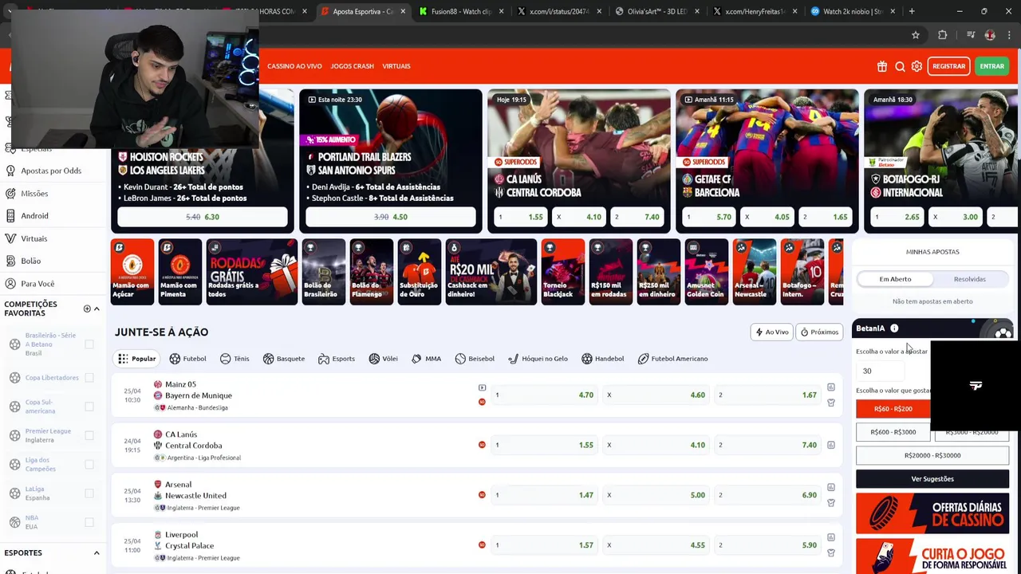Screen dimensions: 1021x574
Task: Select the Esports filter
Action: (x=336, y=359)
